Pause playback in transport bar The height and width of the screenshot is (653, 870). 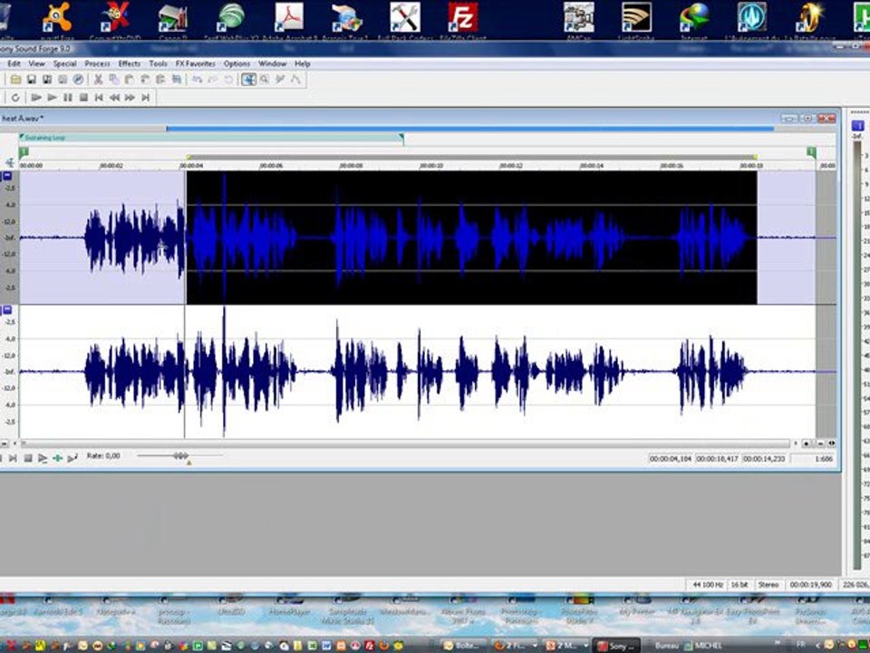pos(68,98)
